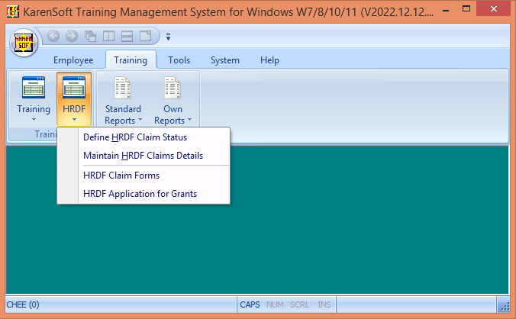Image resolution: width=516 pixels, height=319 pixels.
Task: Click the INS indicator in status bar
Action: [324, 304]
